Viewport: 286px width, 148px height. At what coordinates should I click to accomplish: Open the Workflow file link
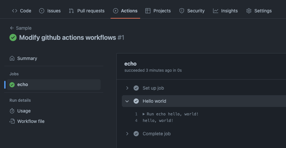[x=31, y=121]
